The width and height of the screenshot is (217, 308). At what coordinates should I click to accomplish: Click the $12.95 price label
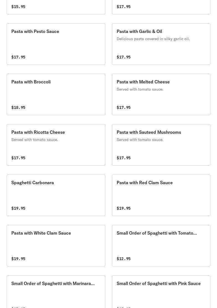[x=124, y=259]
